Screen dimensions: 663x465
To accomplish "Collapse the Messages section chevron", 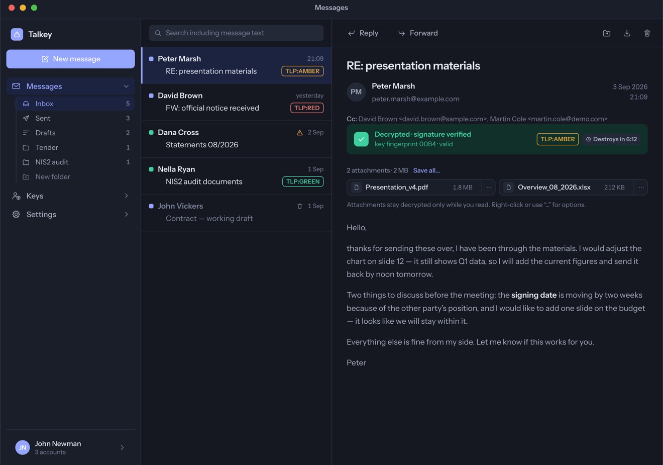I will click(126, 86).
